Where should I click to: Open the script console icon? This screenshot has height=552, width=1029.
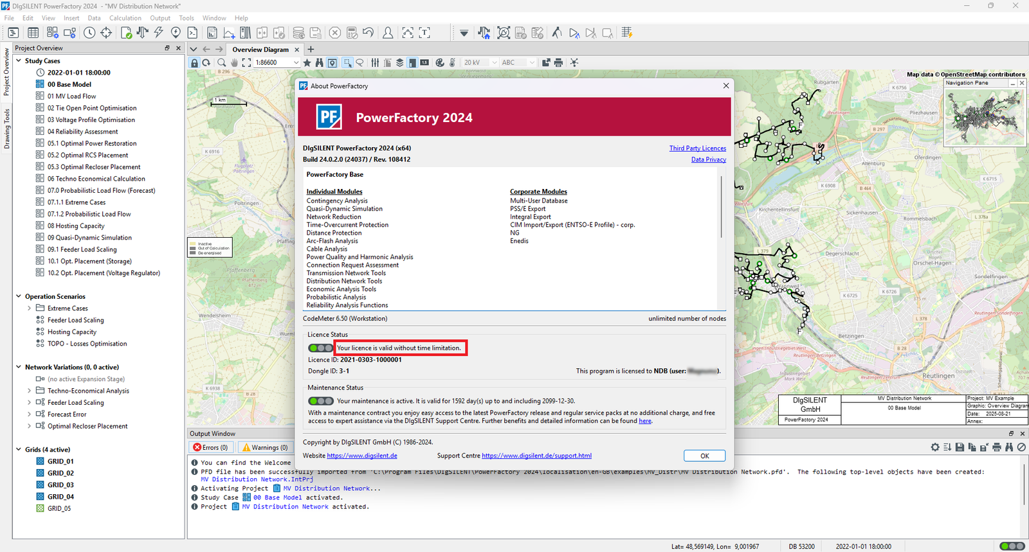(x=192, y=33)
